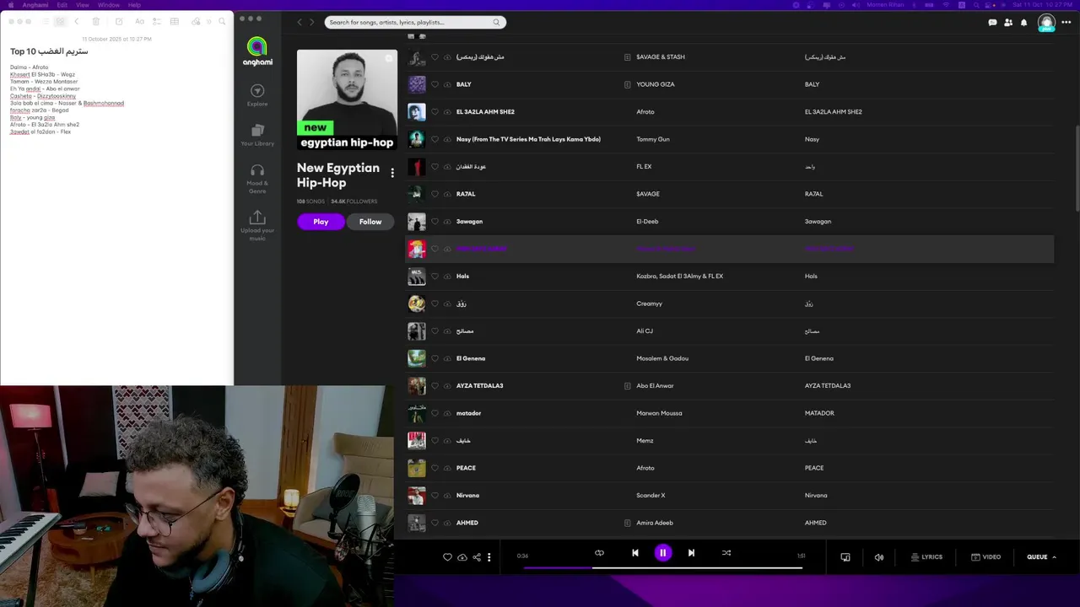
Task: Open text format Aa in Notes
Action: 139,21
